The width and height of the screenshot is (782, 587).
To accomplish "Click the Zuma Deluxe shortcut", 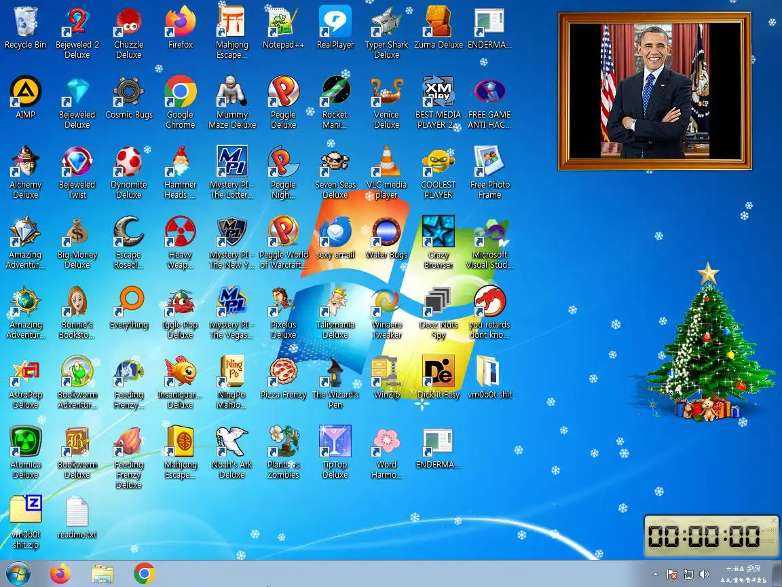I will 439,27.
